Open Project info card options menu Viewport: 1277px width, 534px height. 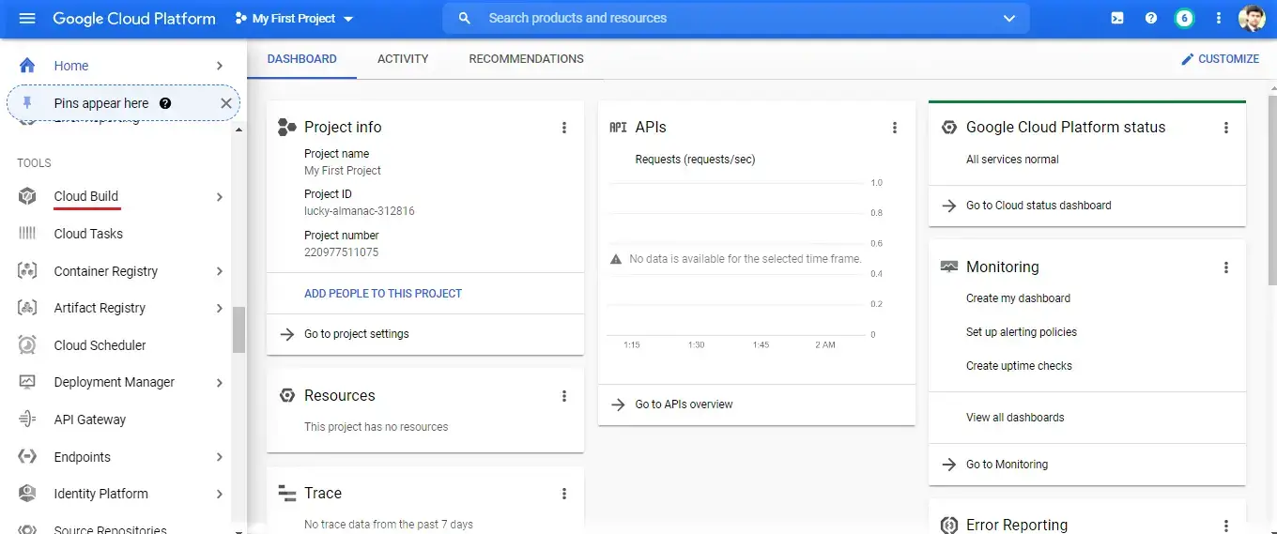coord(564,128)
